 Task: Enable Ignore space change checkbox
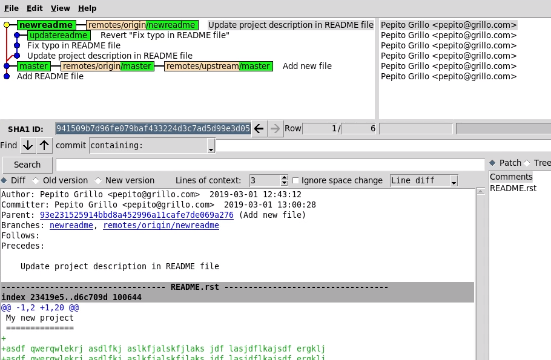coord(295,180)
